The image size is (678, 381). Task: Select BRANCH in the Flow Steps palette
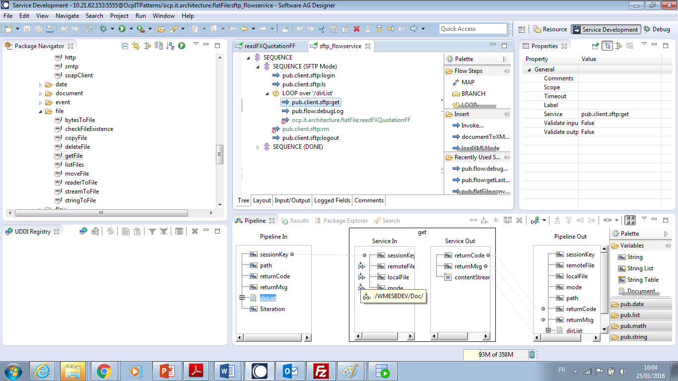tap(469, 94)
